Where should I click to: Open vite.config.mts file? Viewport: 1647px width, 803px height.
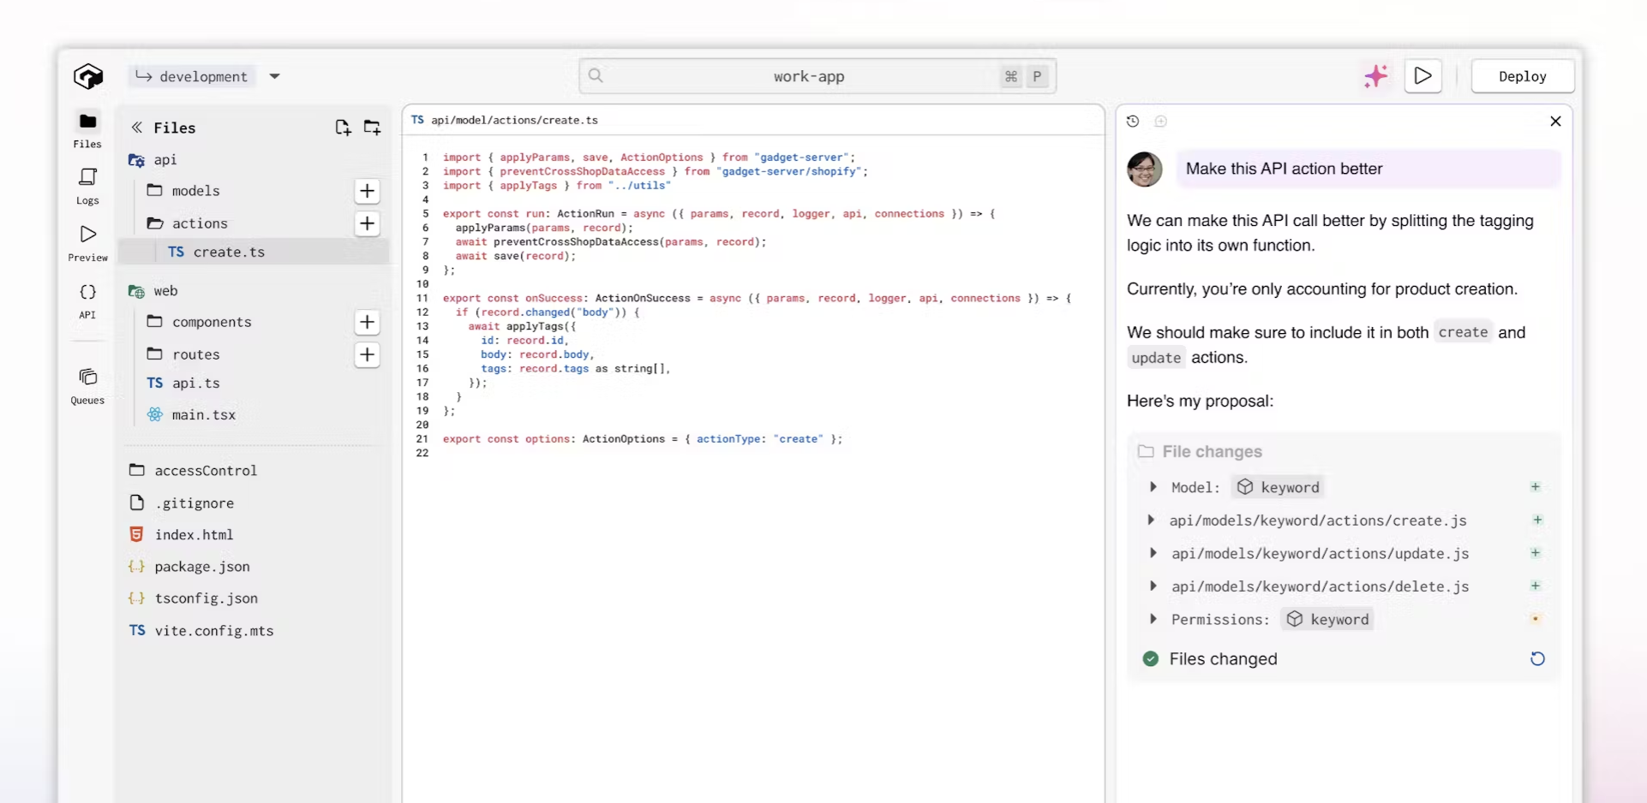(x=201, y=631)
